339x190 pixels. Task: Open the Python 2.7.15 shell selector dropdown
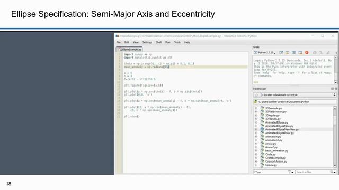[265, 53]
